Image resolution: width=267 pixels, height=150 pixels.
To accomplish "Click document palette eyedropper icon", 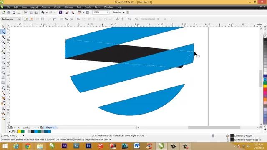I will coord(13,132).
